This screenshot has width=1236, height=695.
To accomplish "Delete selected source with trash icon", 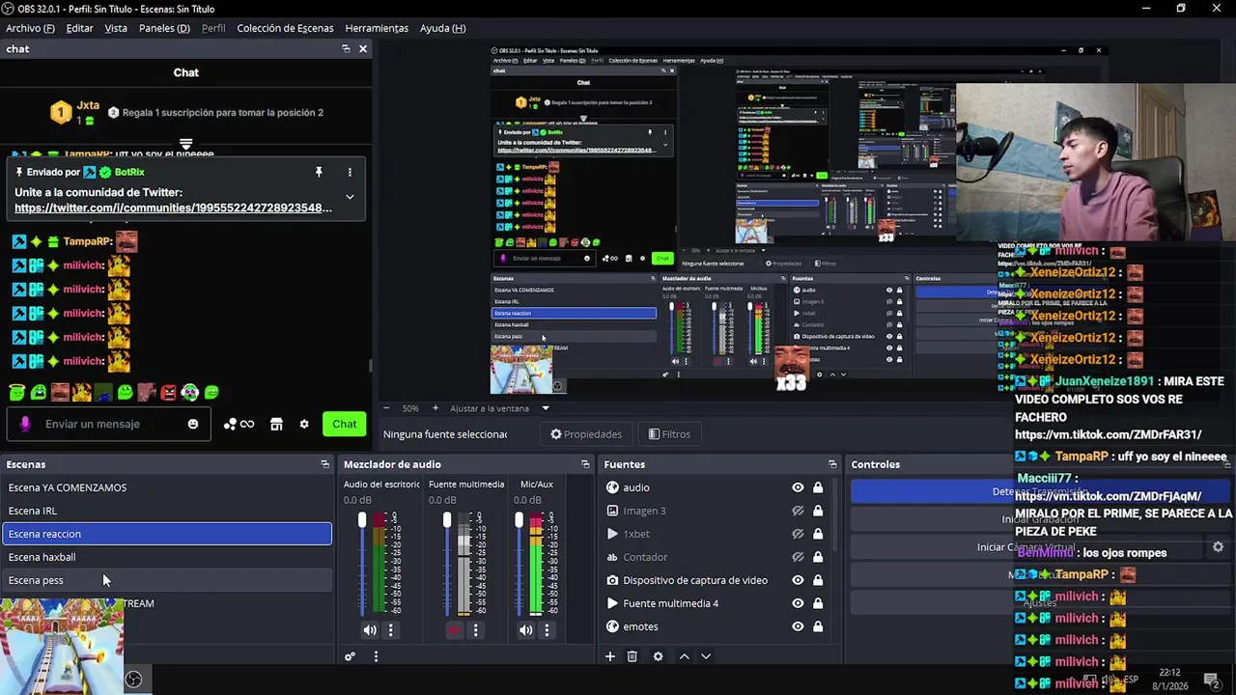I will (x=632, y=656).
